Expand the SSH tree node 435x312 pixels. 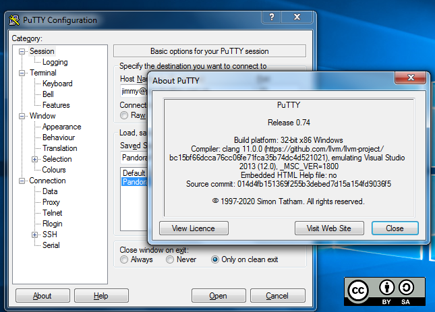[x=34, y=235]
